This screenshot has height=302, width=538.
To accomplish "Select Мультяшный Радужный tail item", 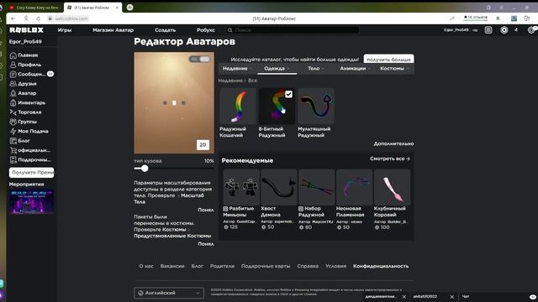I will (x=316, y=113).
